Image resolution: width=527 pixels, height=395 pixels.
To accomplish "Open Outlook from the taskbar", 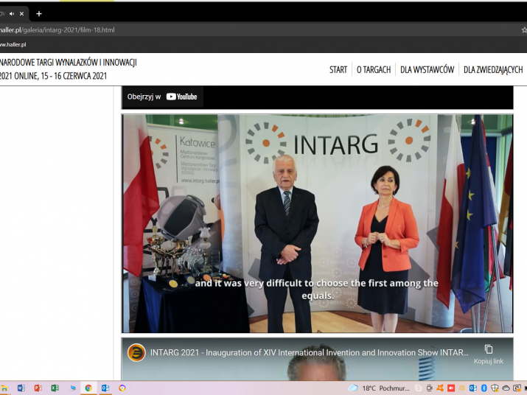I will pos(105,388).
